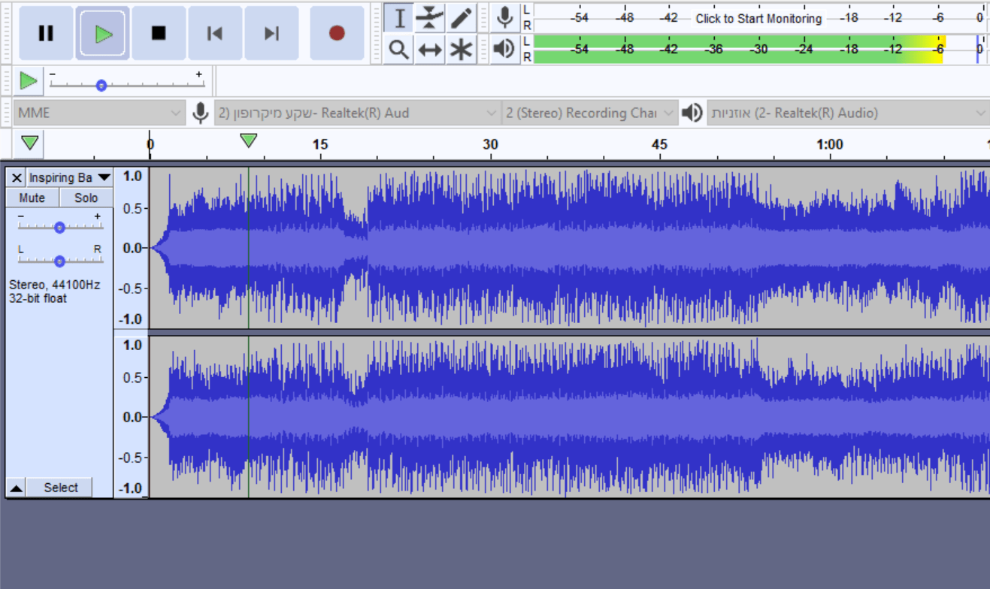Open the 2 (Stereo) Recording Channels dropdown
The image size is (990, 589).
pyautogui.click(x=589, y=113)
